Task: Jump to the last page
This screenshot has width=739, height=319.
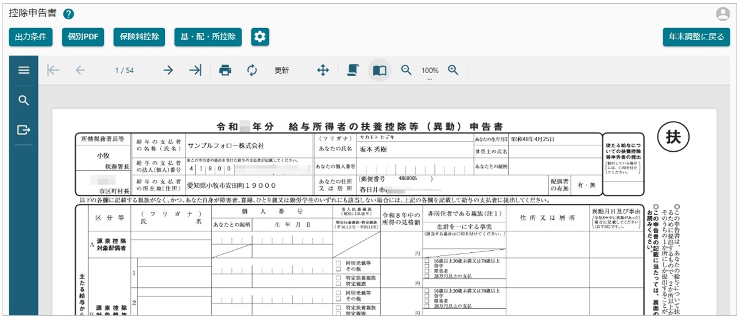Action: (x=195, y=71)
